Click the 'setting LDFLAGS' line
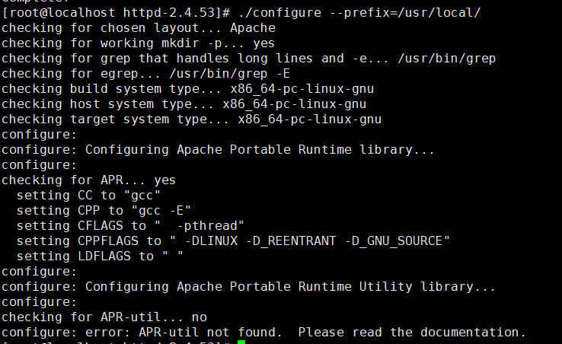This screenshot has width=562, height=344. (x=100, y=256)
